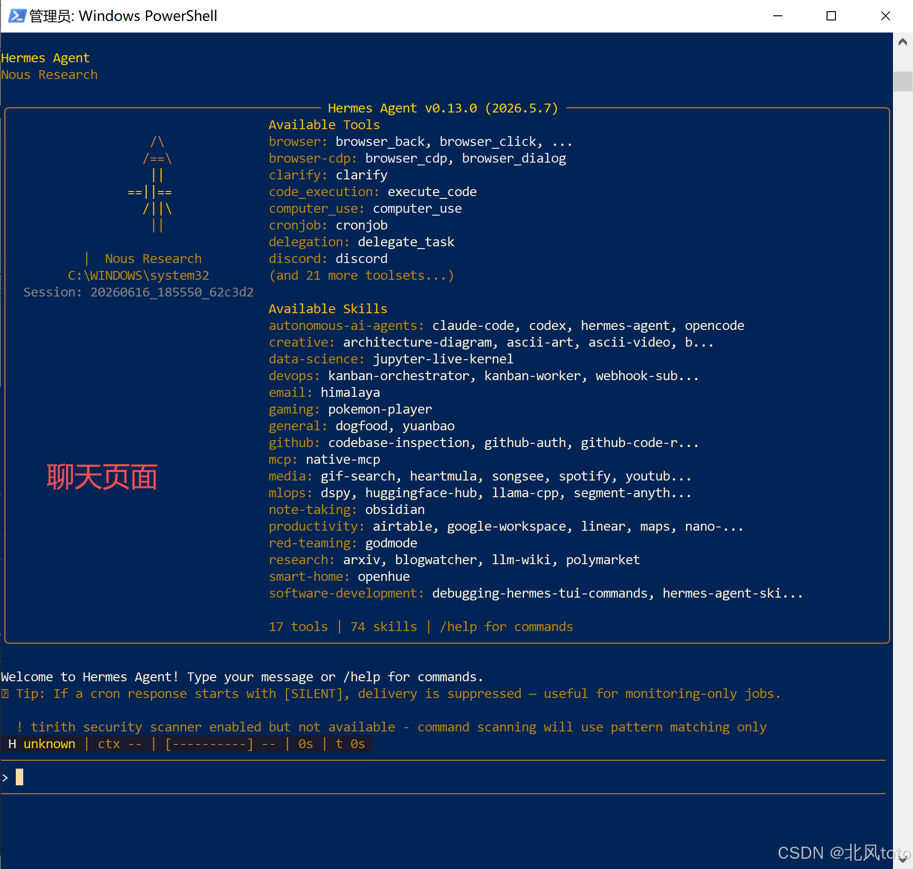Click the 'Available Tools' heading
Viewport: 913px width, 869px height.
pos(324,125)
